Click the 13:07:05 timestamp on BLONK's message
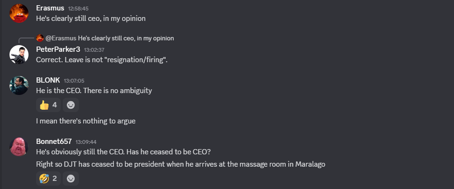 [74, 81]
